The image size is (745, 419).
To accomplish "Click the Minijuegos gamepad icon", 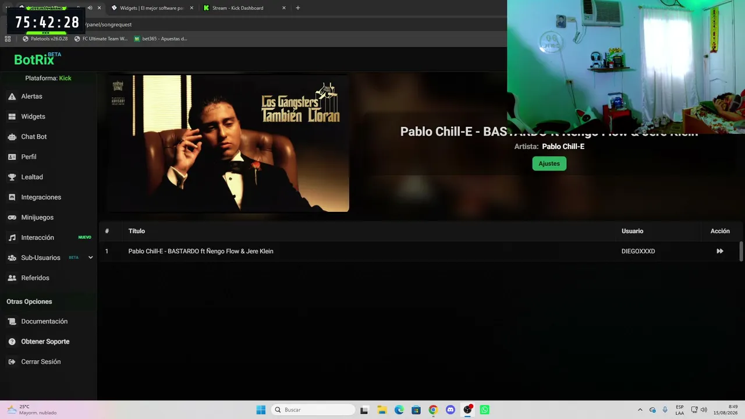I will [x=12, y=218].
